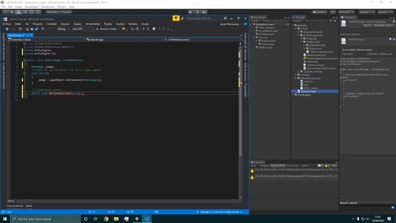Screen dimensions: 396x223
Task: Click the second warning icon in Console
Action: pos(252,177)
